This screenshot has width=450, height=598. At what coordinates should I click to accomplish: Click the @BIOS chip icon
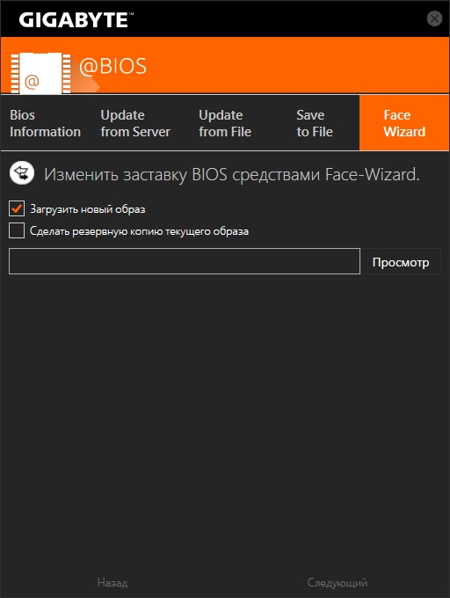point(40,73)
